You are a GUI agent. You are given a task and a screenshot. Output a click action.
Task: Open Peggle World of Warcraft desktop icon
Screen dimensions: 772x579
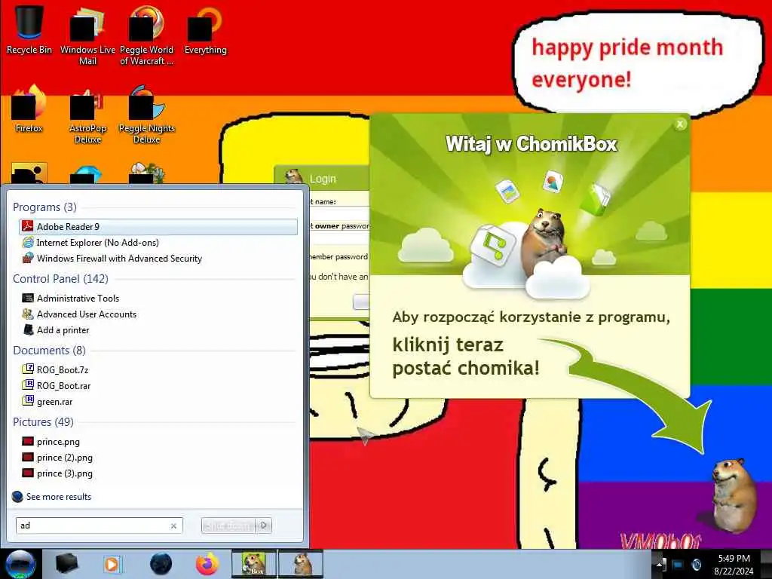click(146, 35)
